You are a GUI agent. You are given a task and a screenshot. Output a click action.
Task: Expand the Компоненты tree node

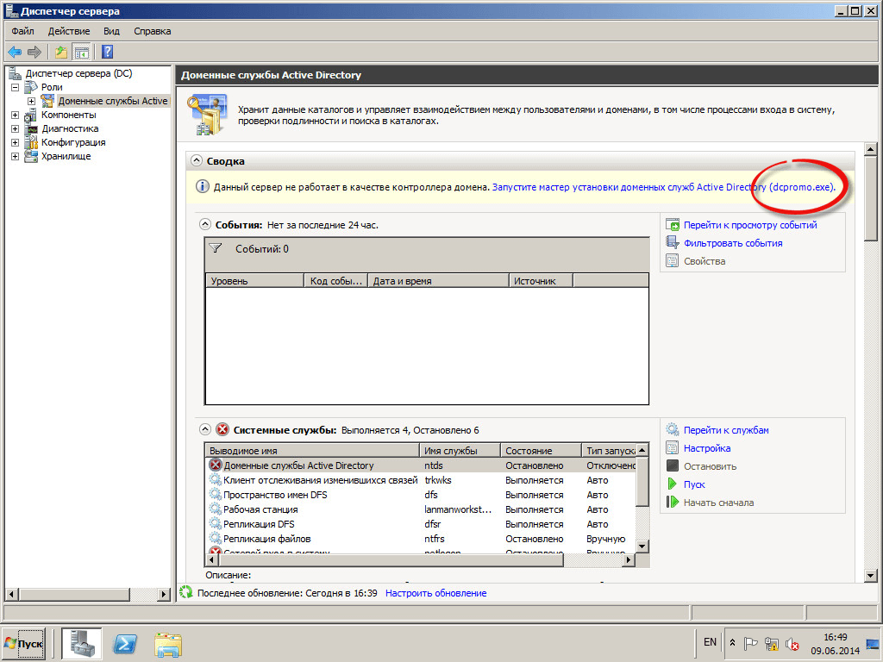click(16, 115)
